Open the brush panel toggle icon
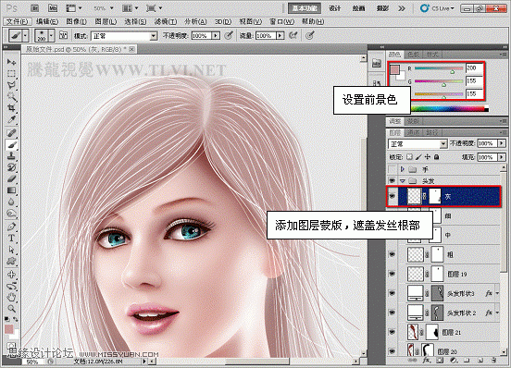 (x=63, y=35)
